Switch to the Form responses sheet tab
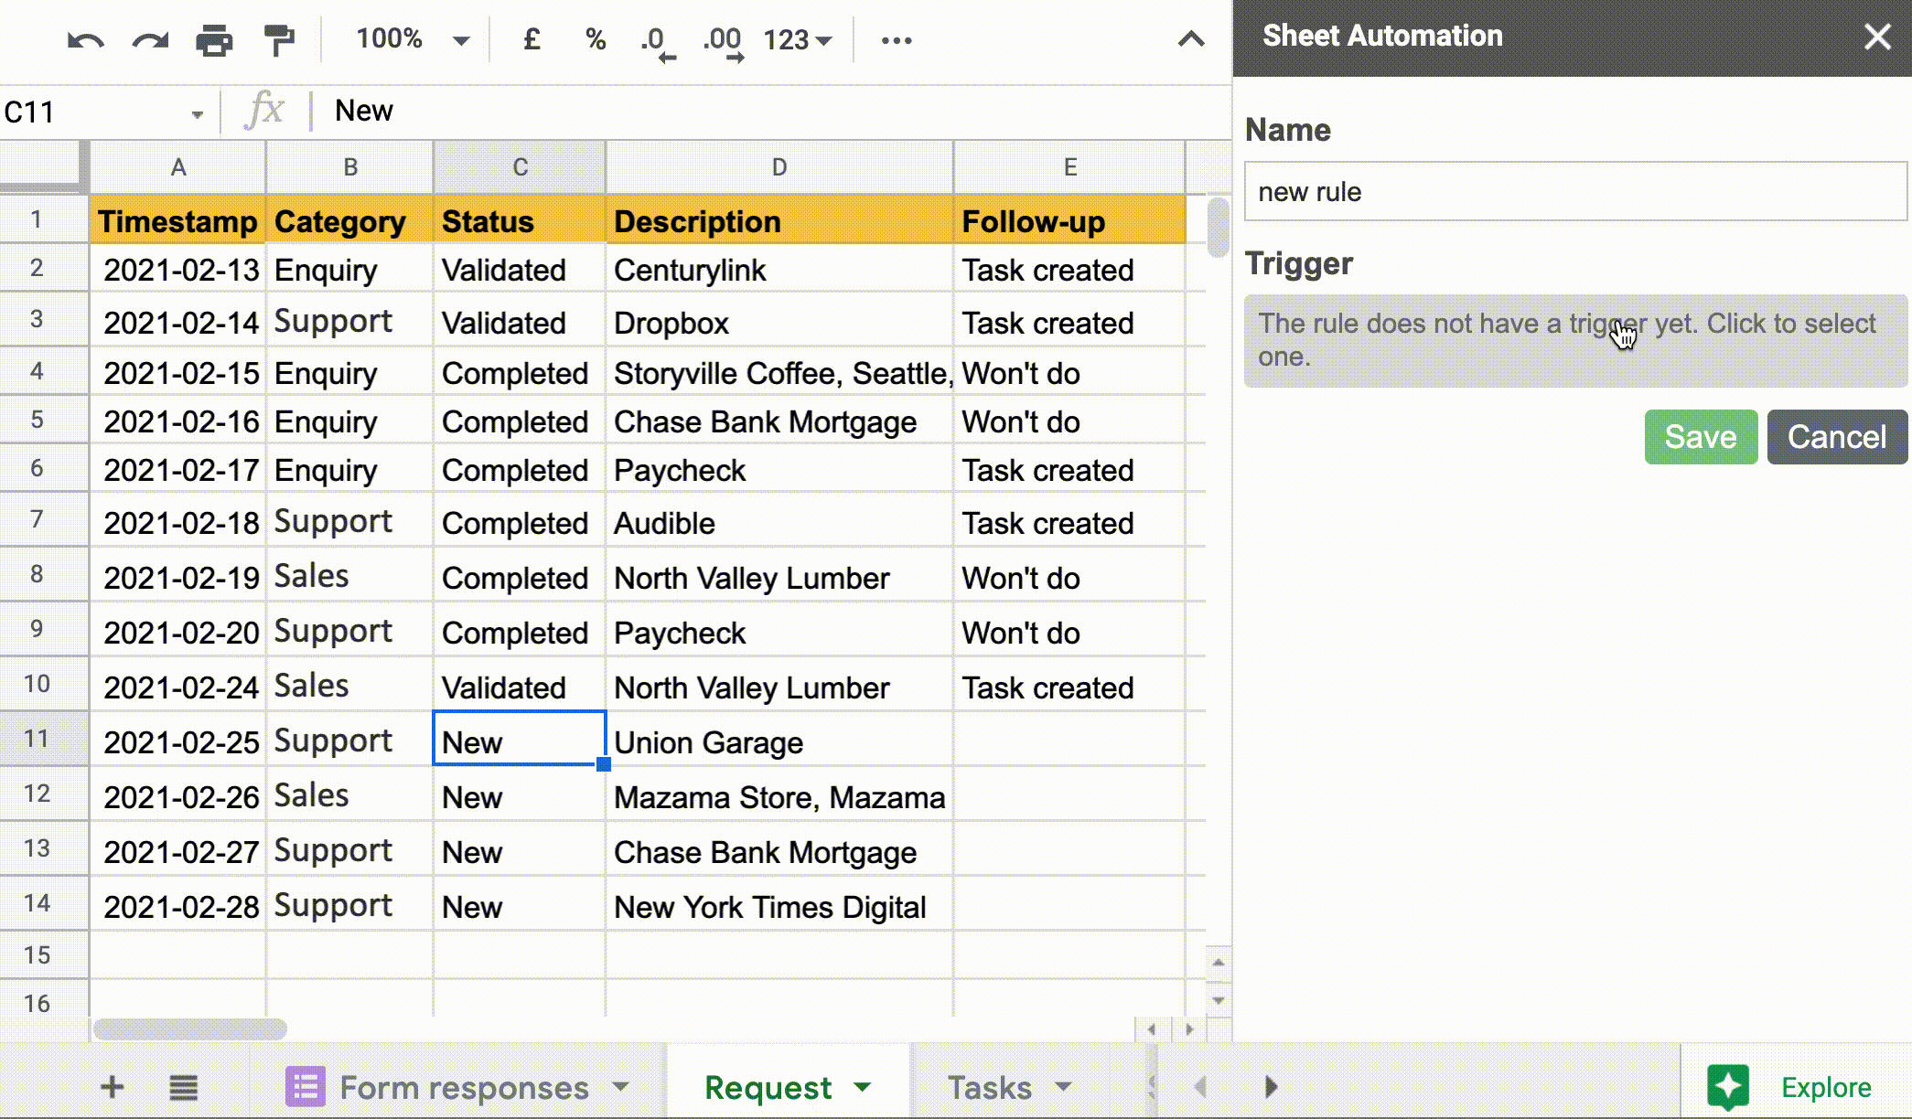 (463, 1087)
